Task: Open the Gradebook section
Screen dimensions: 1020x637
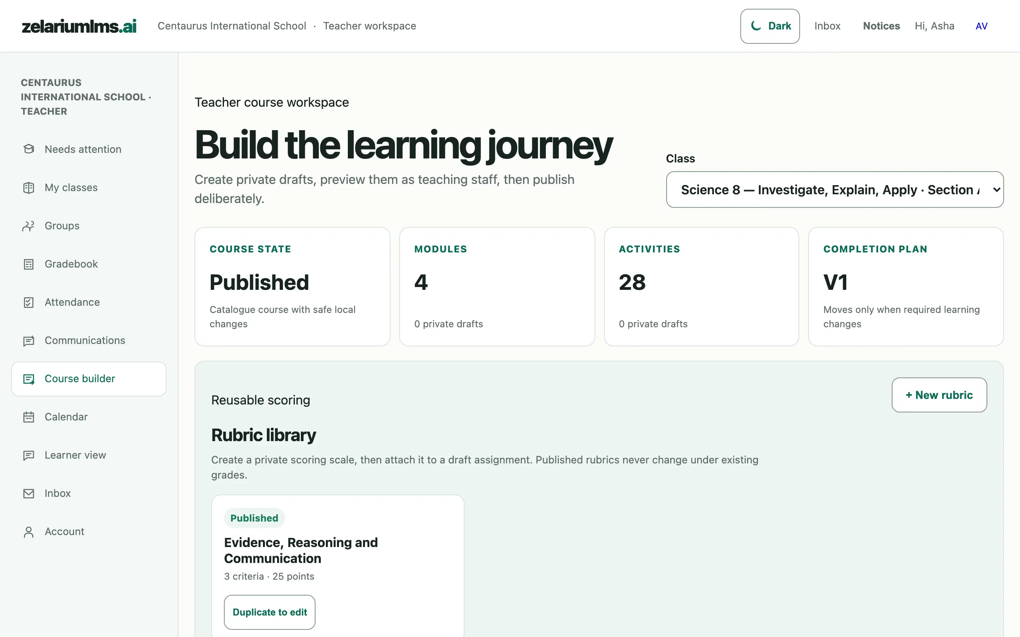Action: [88, 264]
